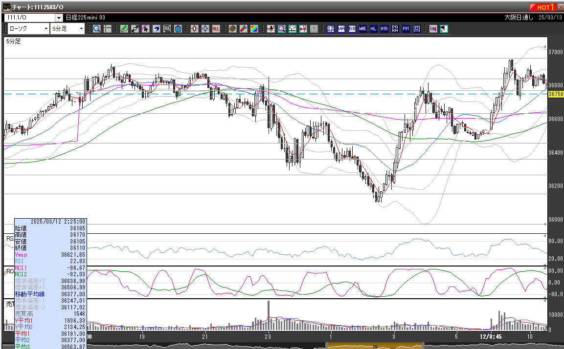Click the order panel icon with black arrow
564x349 pixels.
click(x=444, y=29)
